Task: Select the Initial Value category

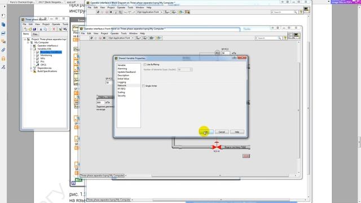Action: (124, 79)
